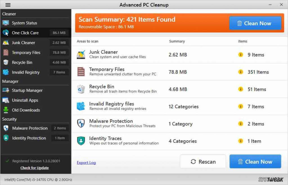Click the Invalid Registry sidebar icon
The width and height of the screenshot is (288, 185).
[x=6, y=72]
